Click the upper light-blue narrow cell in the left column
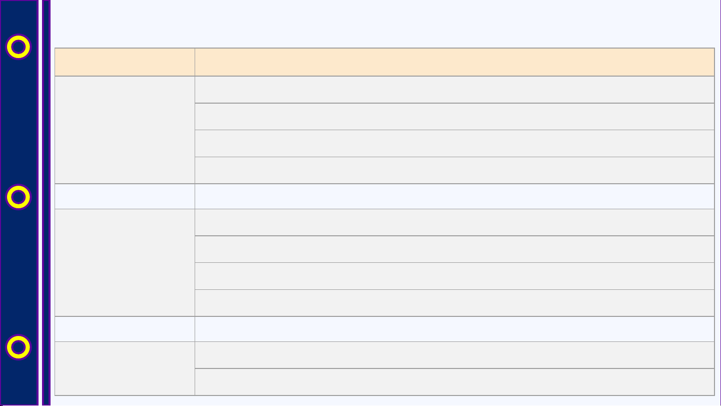This screenshot has width=721, height=406. (x=125, y=196)
